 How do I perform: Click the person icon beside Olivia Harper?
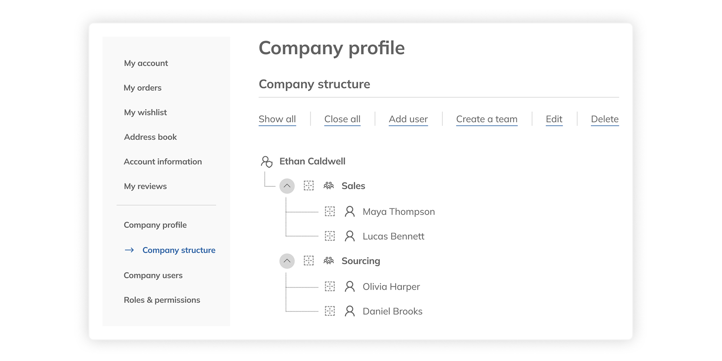pyautogui.click(x=350, y=287)
